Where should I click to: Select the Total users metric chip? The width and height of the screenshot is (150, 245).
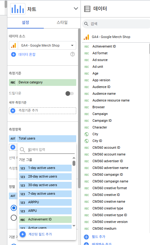(43, 138)
